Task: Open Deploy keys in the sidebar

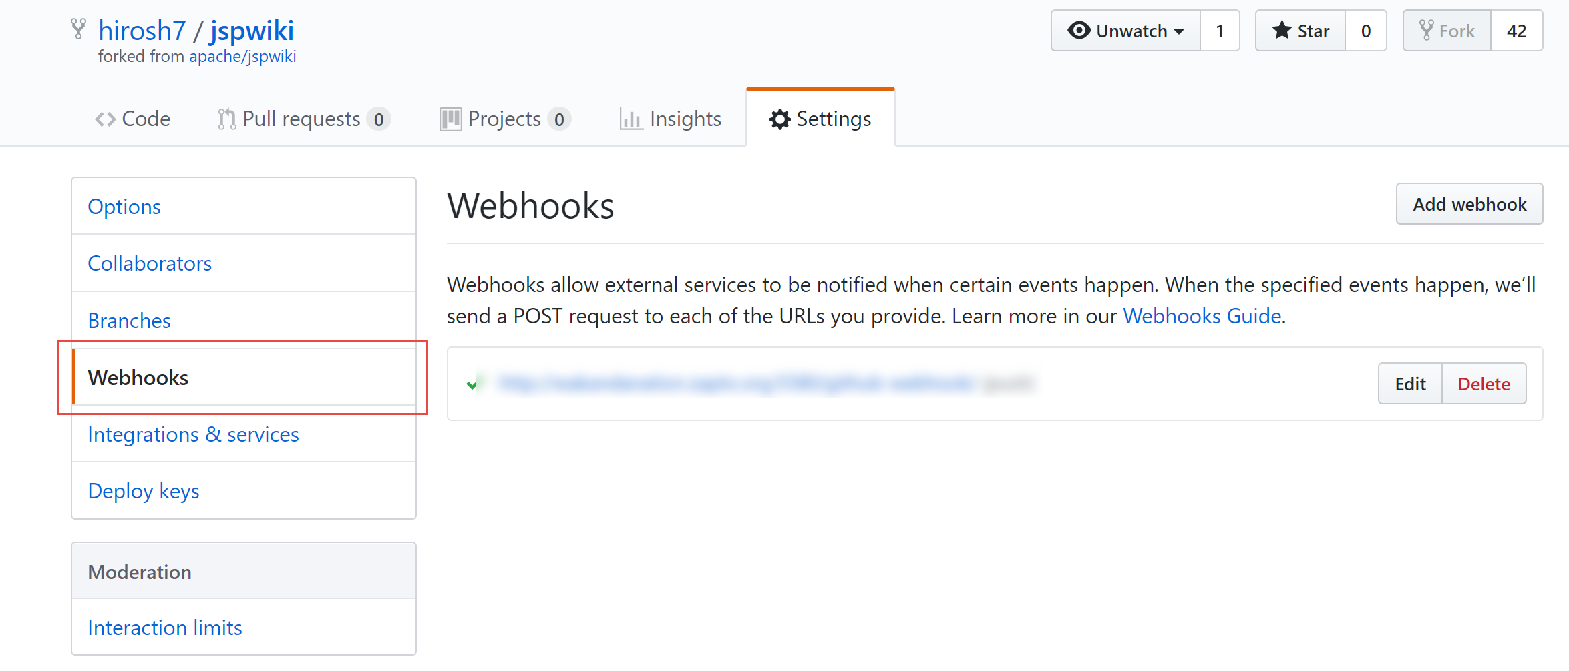Action: [244, 491]
